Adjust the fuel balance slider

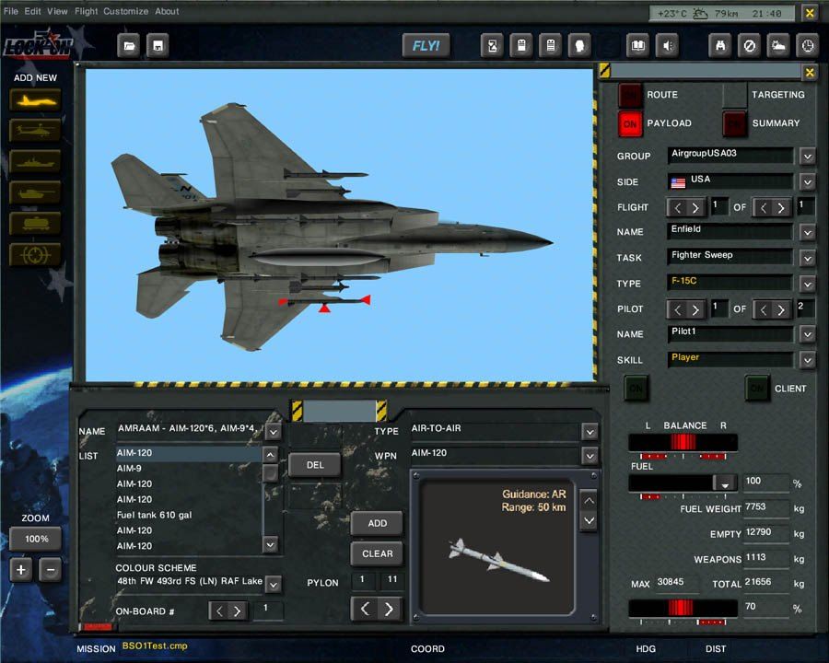pos(682,442)
